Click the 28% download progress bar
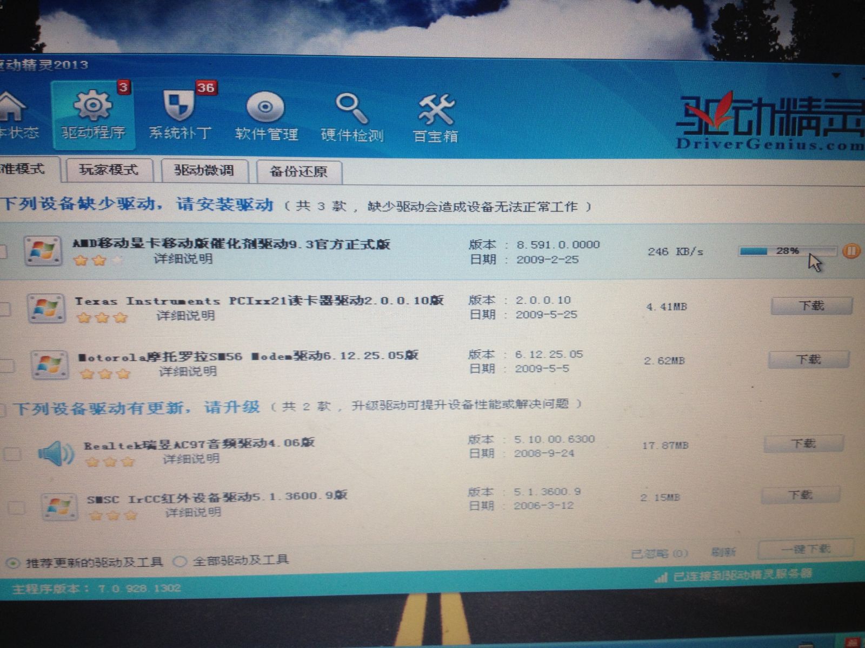This screenshot has width=865, height=648. [787, 251]
